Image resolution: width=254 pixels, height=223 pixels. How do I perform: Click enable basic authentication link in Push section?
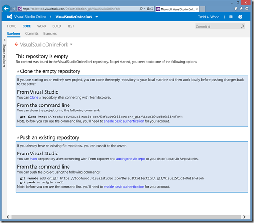pyautogui.click(x=124, y=187)
